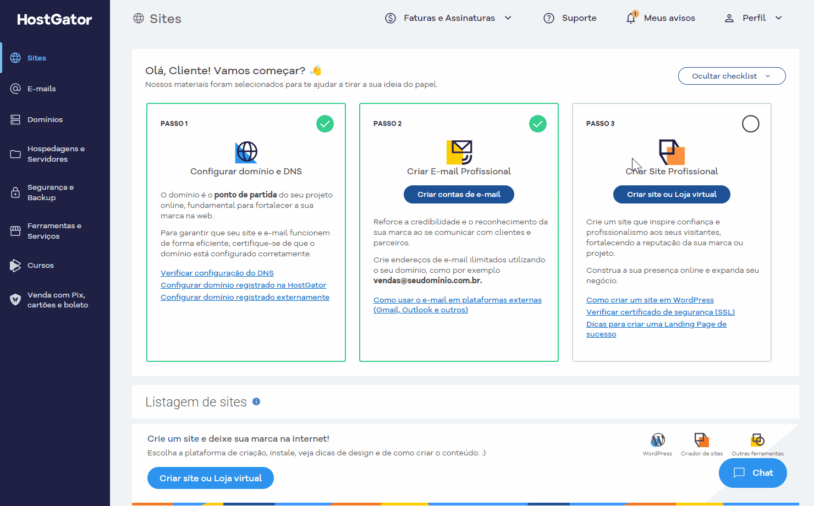Collapse checklist with Ocultar checklist

tap(732, 76)
